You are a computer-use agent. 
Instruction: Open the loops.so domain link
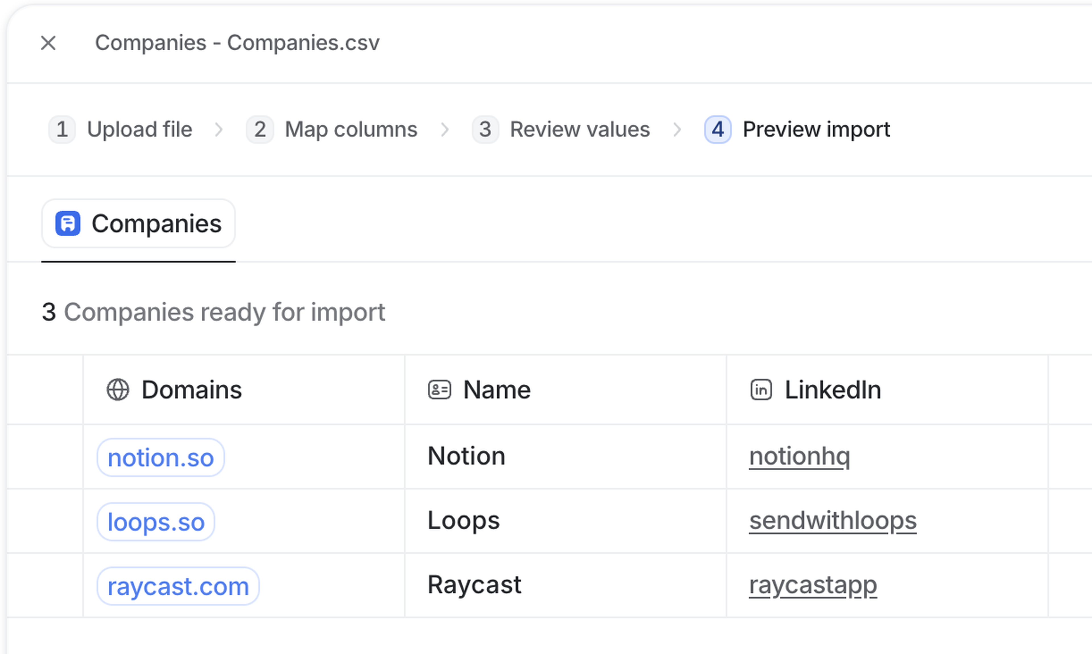click(156, 522)
